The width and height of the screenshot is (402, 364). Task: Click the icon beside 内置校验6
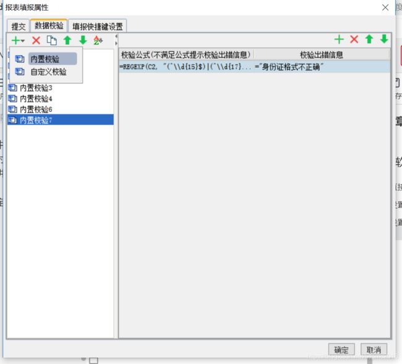tap(12, 109)
